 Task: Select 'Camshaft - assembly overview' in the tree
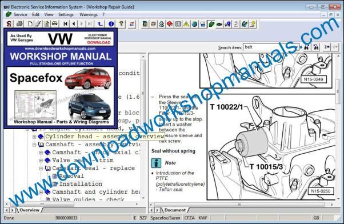pyautogui.click(x=93, y=145)
